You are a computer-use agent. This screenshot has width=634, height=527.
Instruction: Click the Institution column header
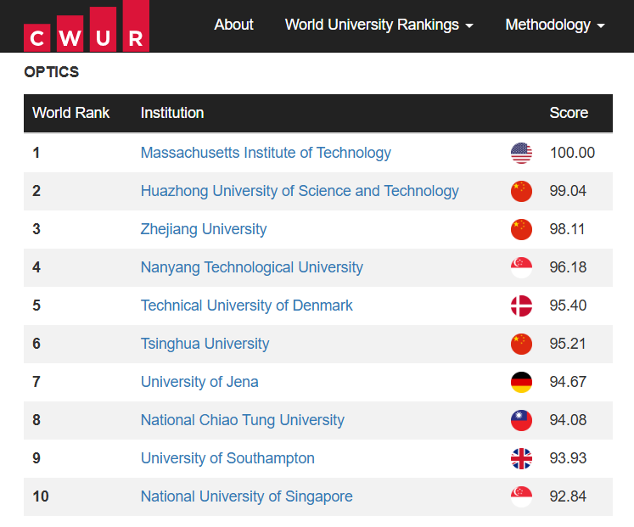click(x=172, y=113)
